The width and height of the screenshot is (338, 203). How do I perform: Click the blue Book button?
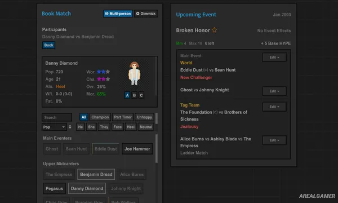[x=48, y=45]
